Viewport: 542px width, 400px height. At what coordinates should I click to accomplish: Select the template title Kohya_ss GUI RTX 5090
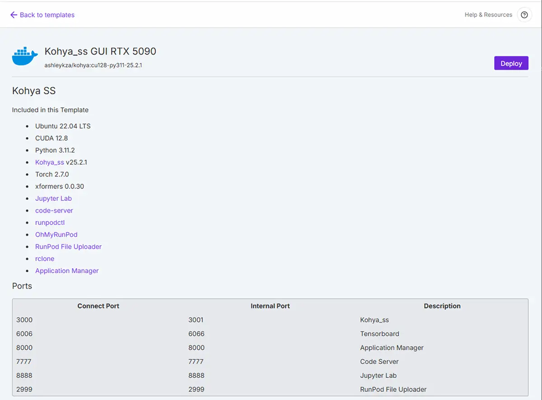coord(100,51)
